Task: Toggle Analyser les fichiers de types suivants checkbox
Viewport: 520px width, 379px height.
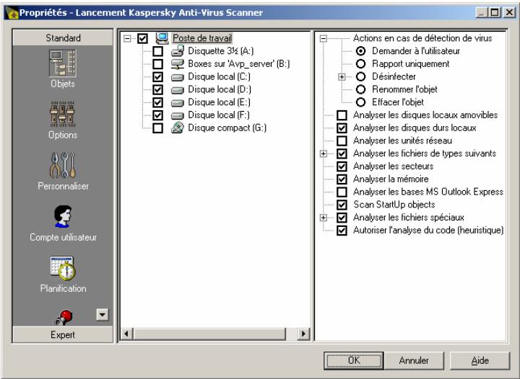Action: pos(342,153)
